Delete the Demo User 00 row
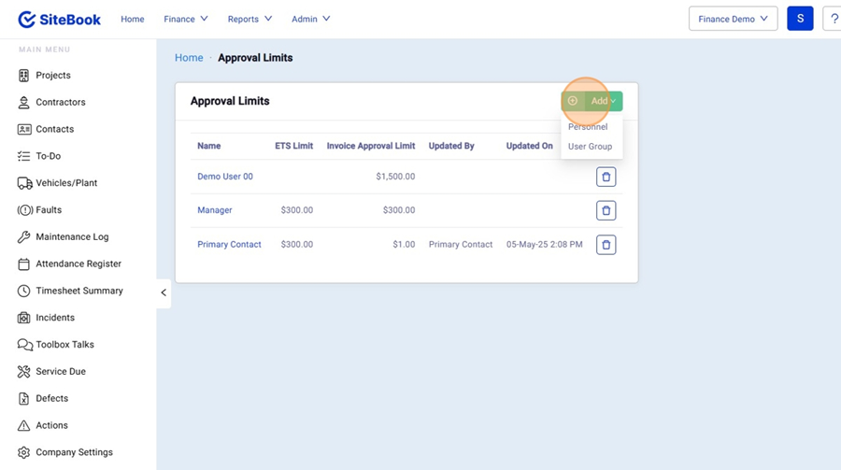This screenshot has width=841, height=470. point(606,177)
